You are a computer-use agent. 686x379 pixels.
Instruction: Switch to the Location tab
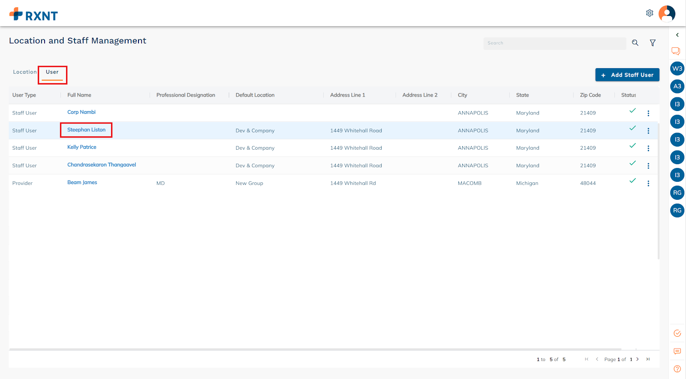[x=25, y=72]
